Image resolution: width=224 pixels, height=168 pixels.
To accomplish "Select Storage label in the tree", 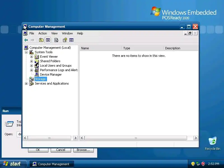I will click(41, 79).
